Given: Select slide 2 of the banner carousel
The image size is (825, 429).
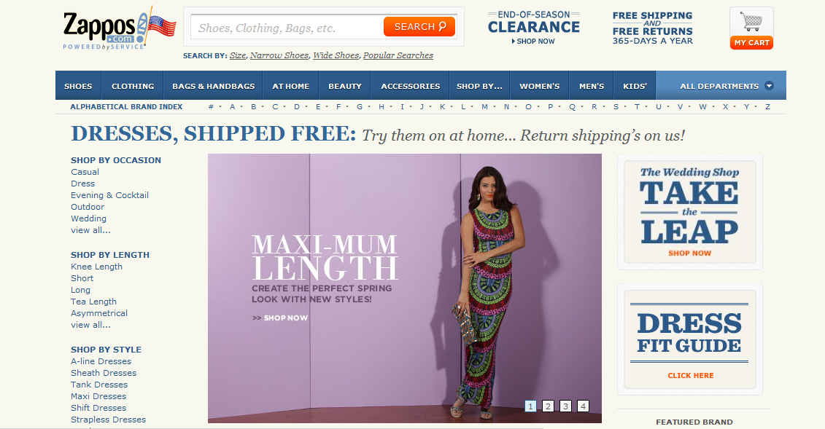Looking at the screenshot, I should [548, 406].
